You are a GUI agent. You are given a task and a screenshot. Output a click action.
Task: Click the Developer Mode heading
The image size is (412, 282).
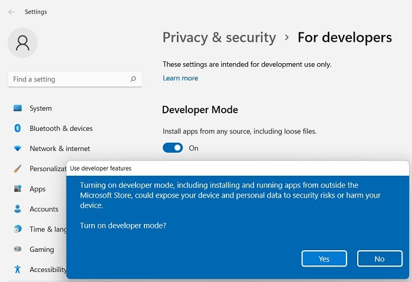pos(200,110)
